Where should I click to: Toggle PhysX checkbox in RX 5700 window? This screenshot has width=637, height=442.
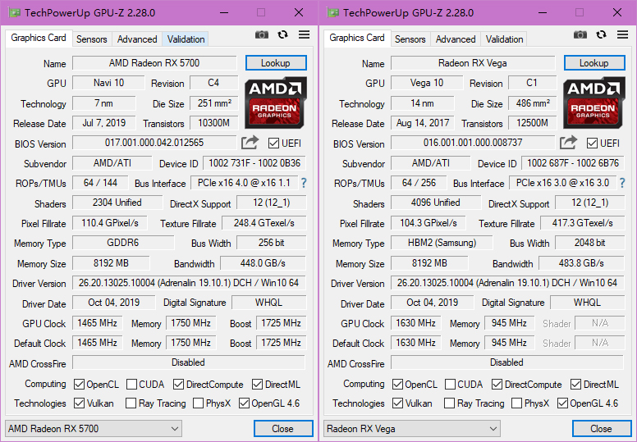(199, 403)
